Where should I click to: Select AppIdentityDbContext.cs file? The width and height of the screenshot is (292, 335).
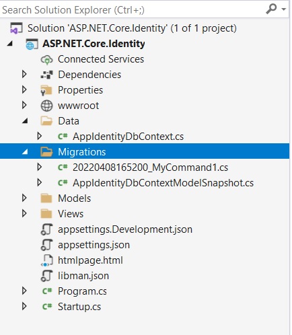point(128,137)
